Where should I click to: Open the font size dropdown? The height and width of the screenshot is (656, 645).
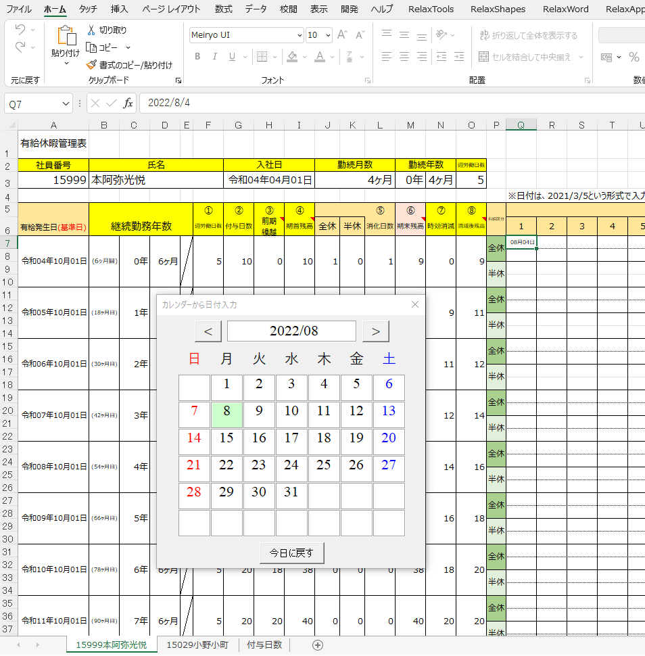(329, 35)
